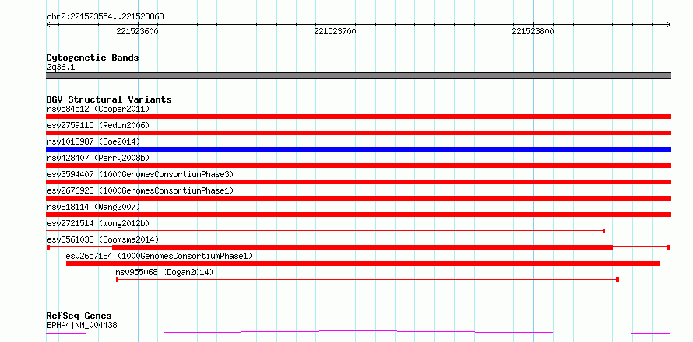Select the nsv428407 (Perry2008b) label
This screenshot has width=693, height=342.
(98, 158)
